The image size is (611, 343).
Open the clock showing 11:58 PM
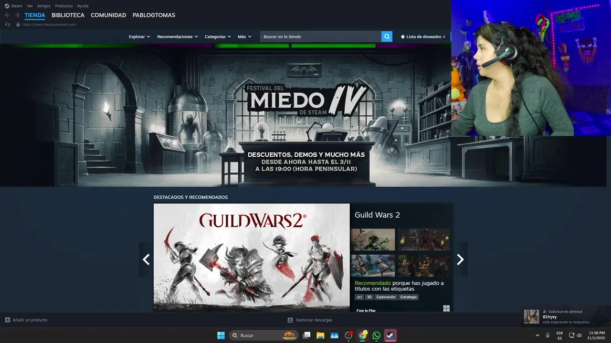tap(597, 335)
